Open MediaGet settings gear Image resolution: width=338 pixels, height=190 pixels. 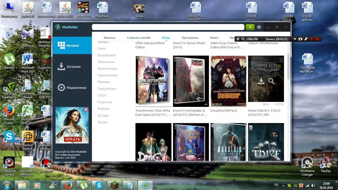point(259,27)
